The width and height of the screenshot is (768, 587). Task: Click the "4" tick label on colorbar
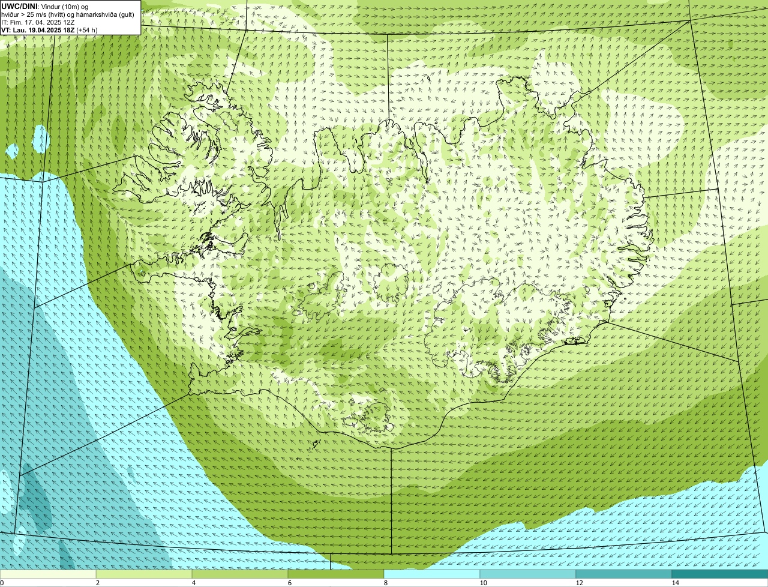pyautogui.click(x=193, y=583)
